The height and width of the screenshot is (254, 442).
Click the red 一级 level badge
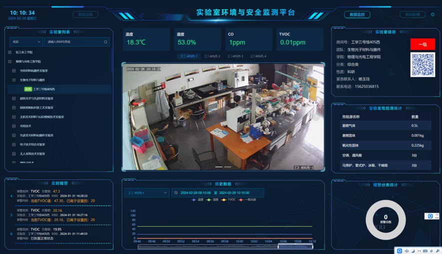pyautogui.click(x=422, y=44)
